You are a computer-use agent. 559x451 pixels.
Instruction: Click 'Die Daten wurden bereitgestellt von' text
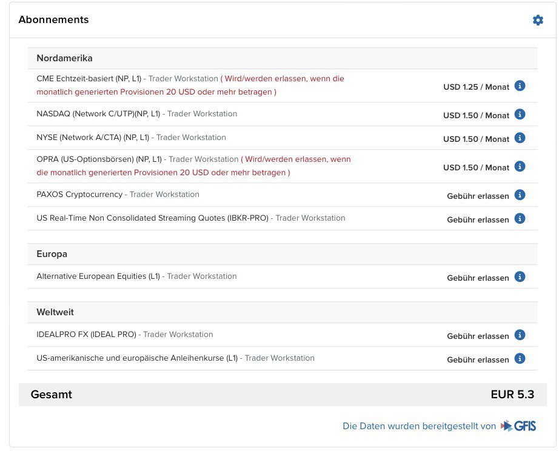click(x=419, y=426)
